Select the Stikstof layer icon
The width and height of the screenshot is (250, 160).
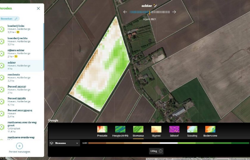[x=174, y=129]
